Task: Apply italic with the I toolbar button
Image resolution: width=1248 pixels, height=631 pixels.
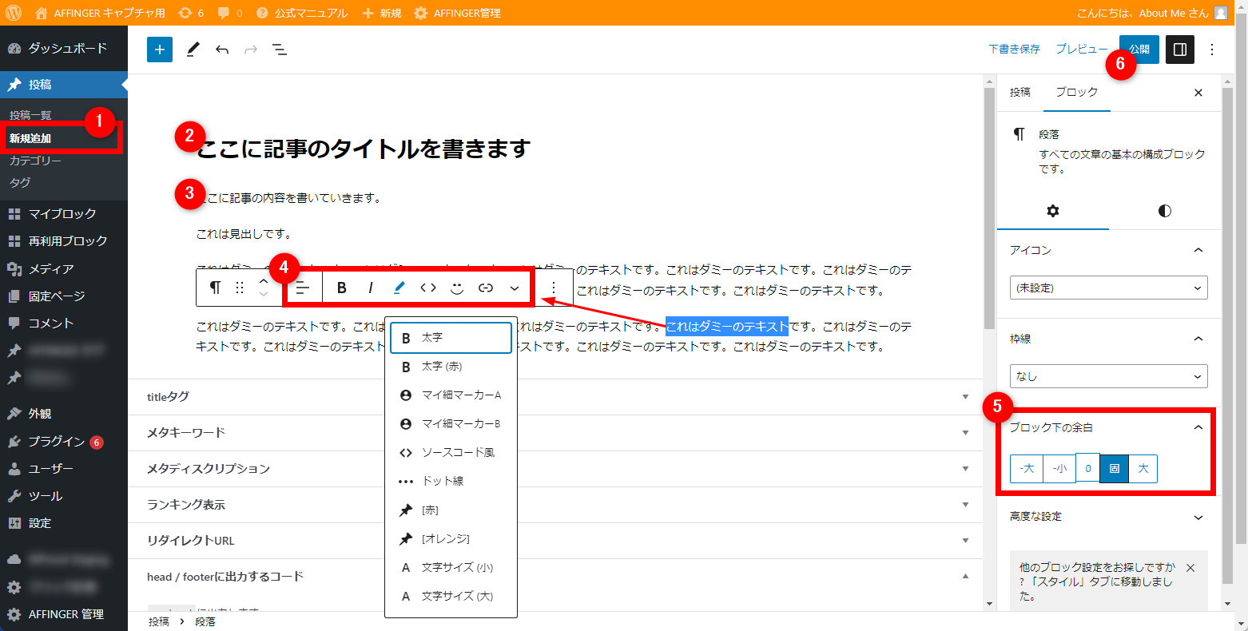Action: tap(371, 288)
